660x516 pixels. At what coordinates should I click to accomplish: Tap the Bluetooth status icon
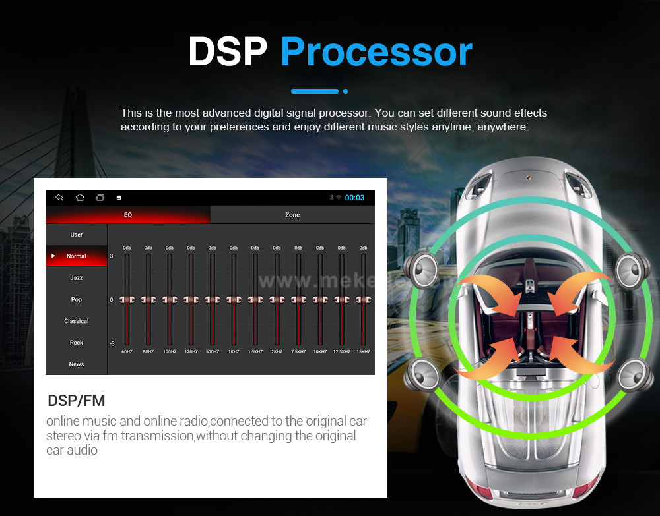[331, 198]
